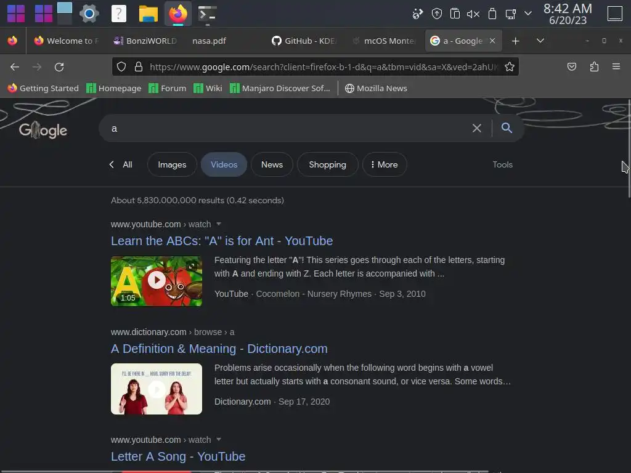
Task: Open the terminal from the taskbar
Action: 208,14
